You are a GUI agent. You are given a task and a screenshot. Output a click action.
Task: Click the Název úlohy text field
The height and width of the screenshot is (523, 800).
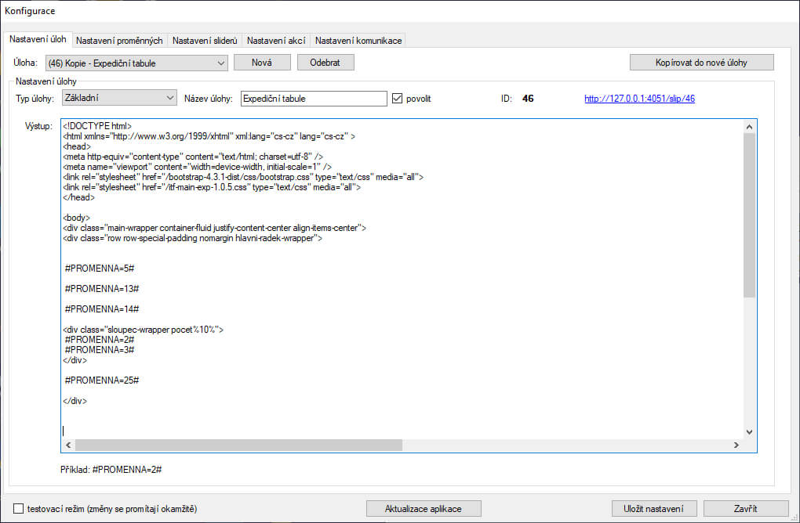(314, 99)
